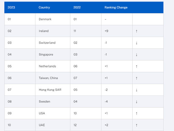This screenshot has width=174, height=131.
Task: Click the 2022 column header
Action: (x=77, y=7)
